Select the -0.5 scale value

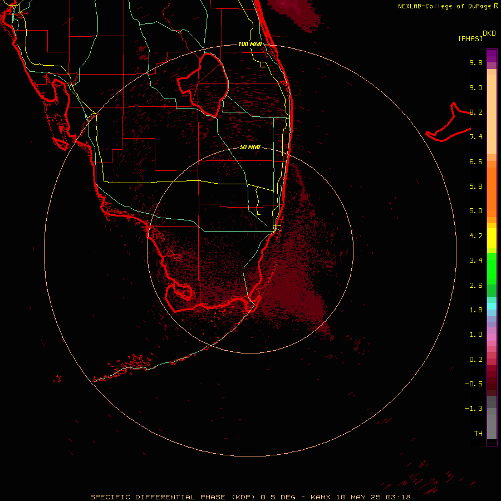click(474, 384)
